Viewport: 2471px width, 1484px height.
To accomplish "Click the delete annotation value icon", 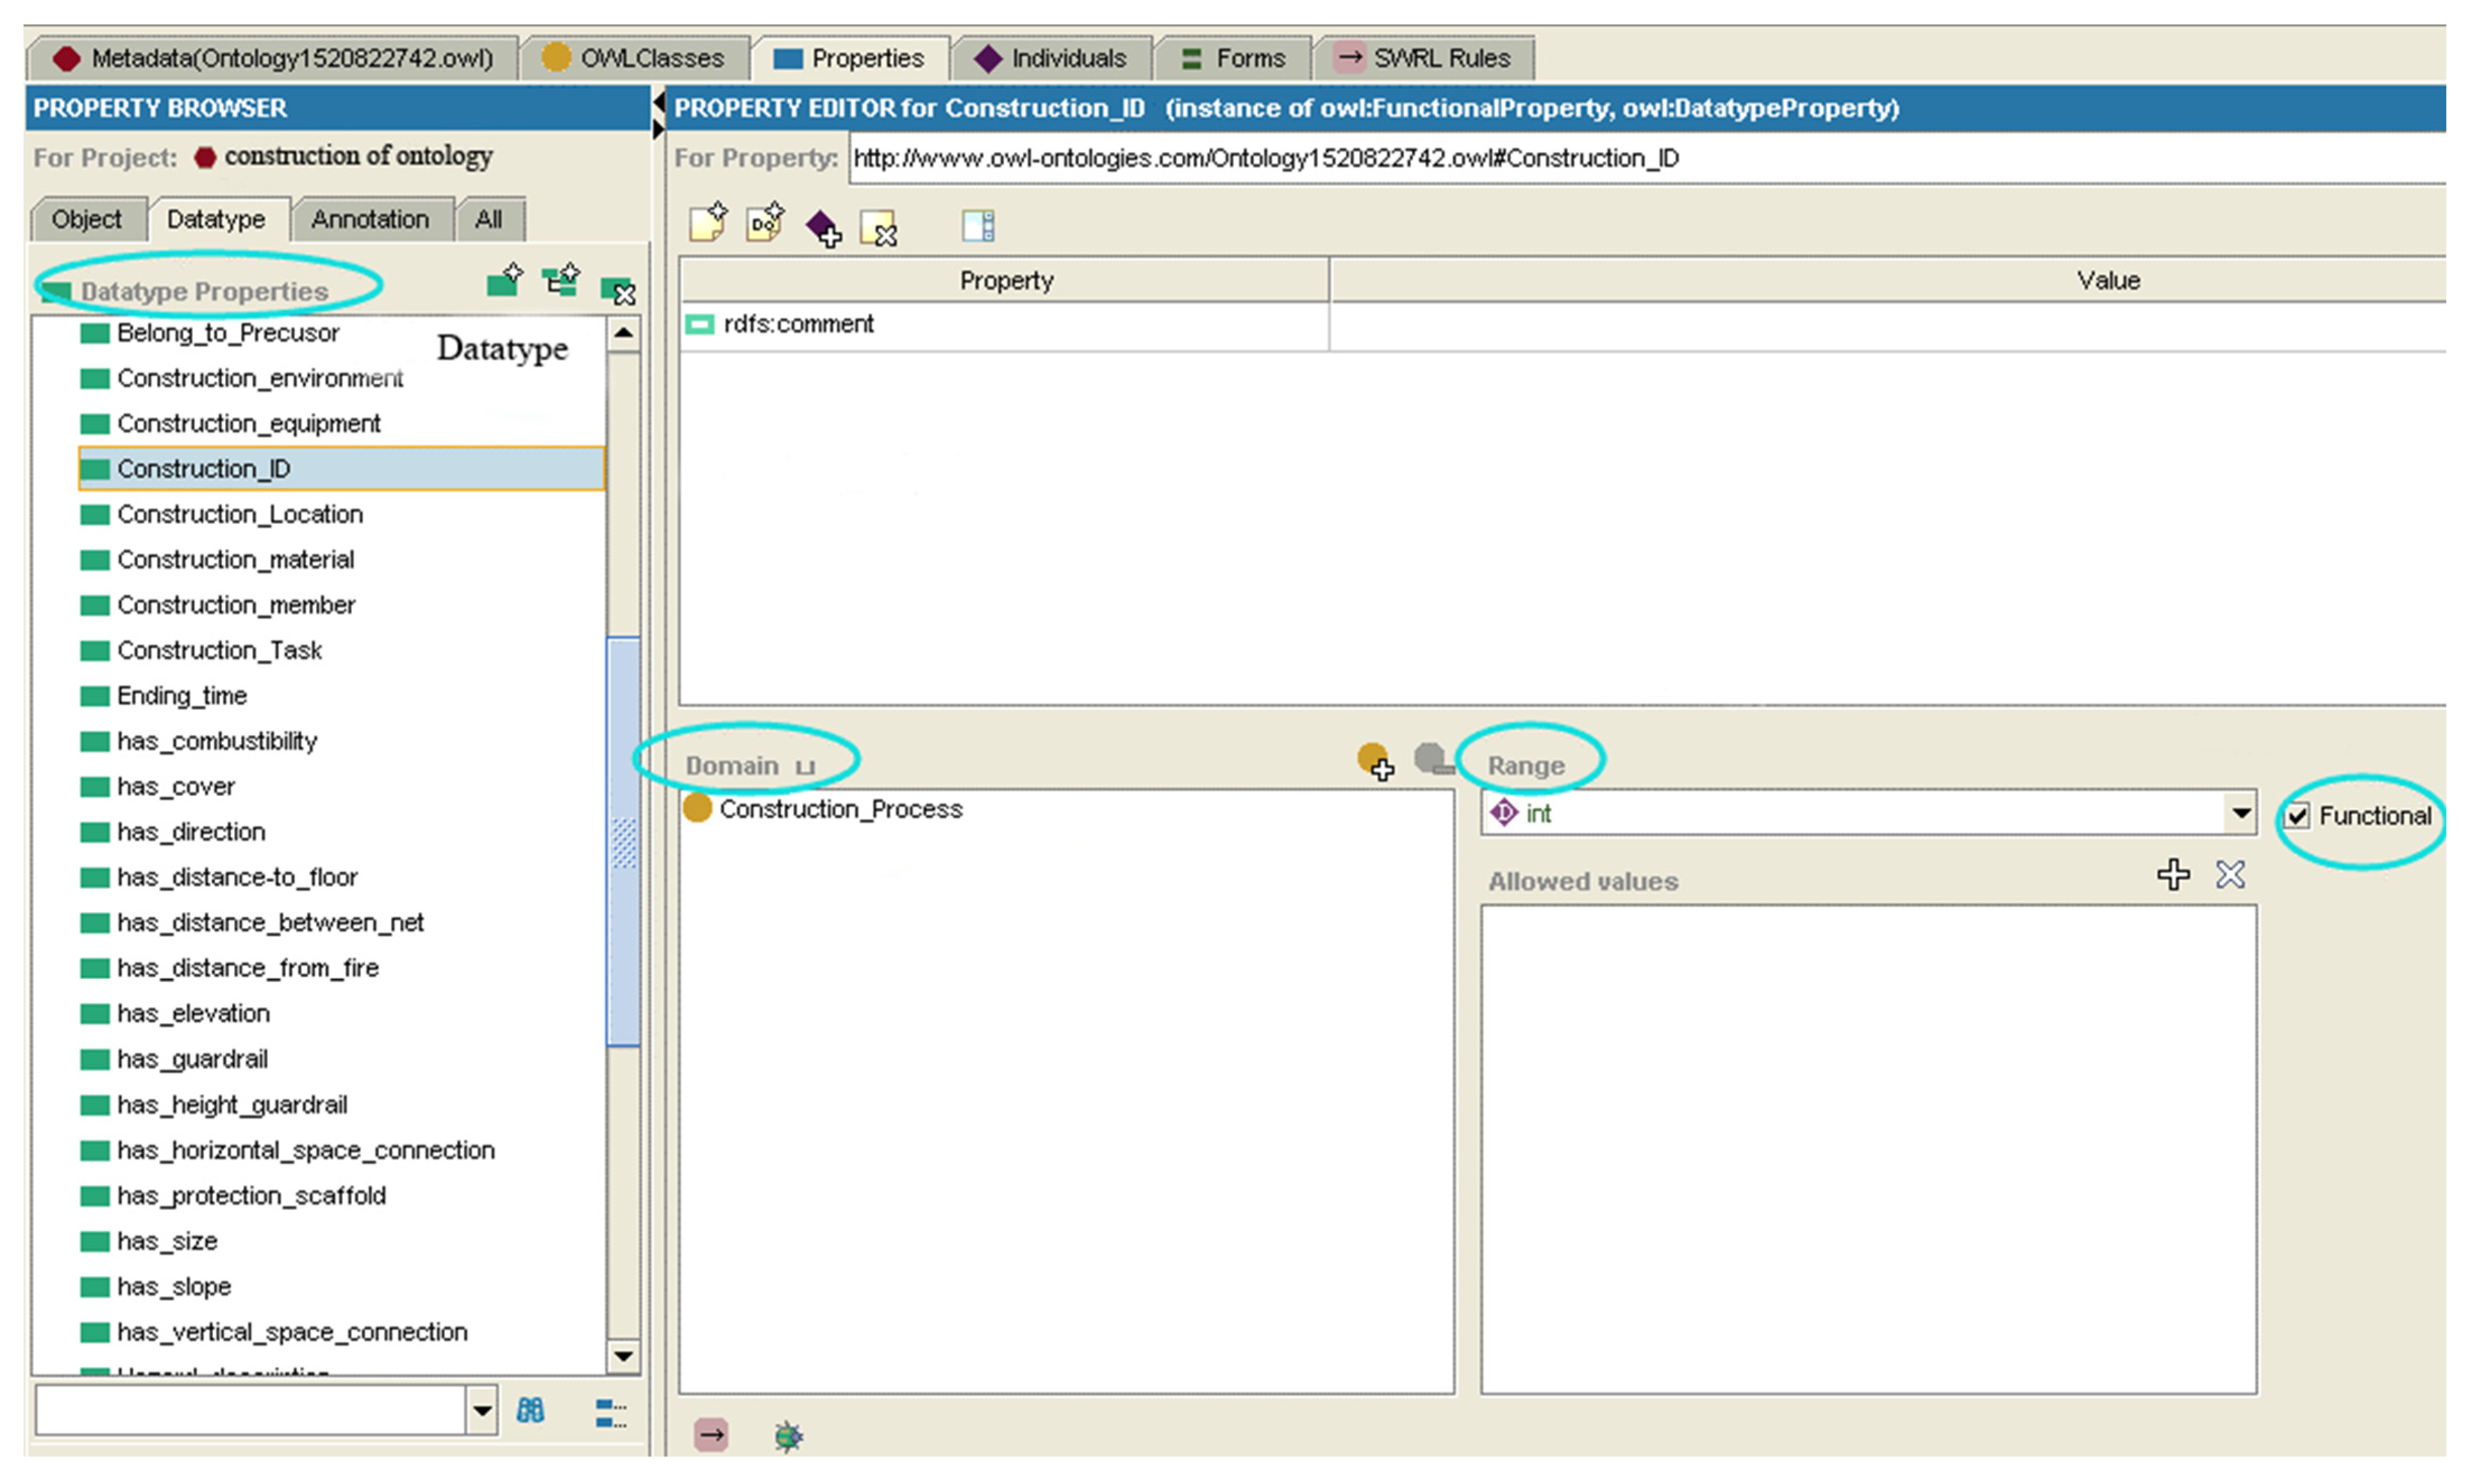I will 878,229.
